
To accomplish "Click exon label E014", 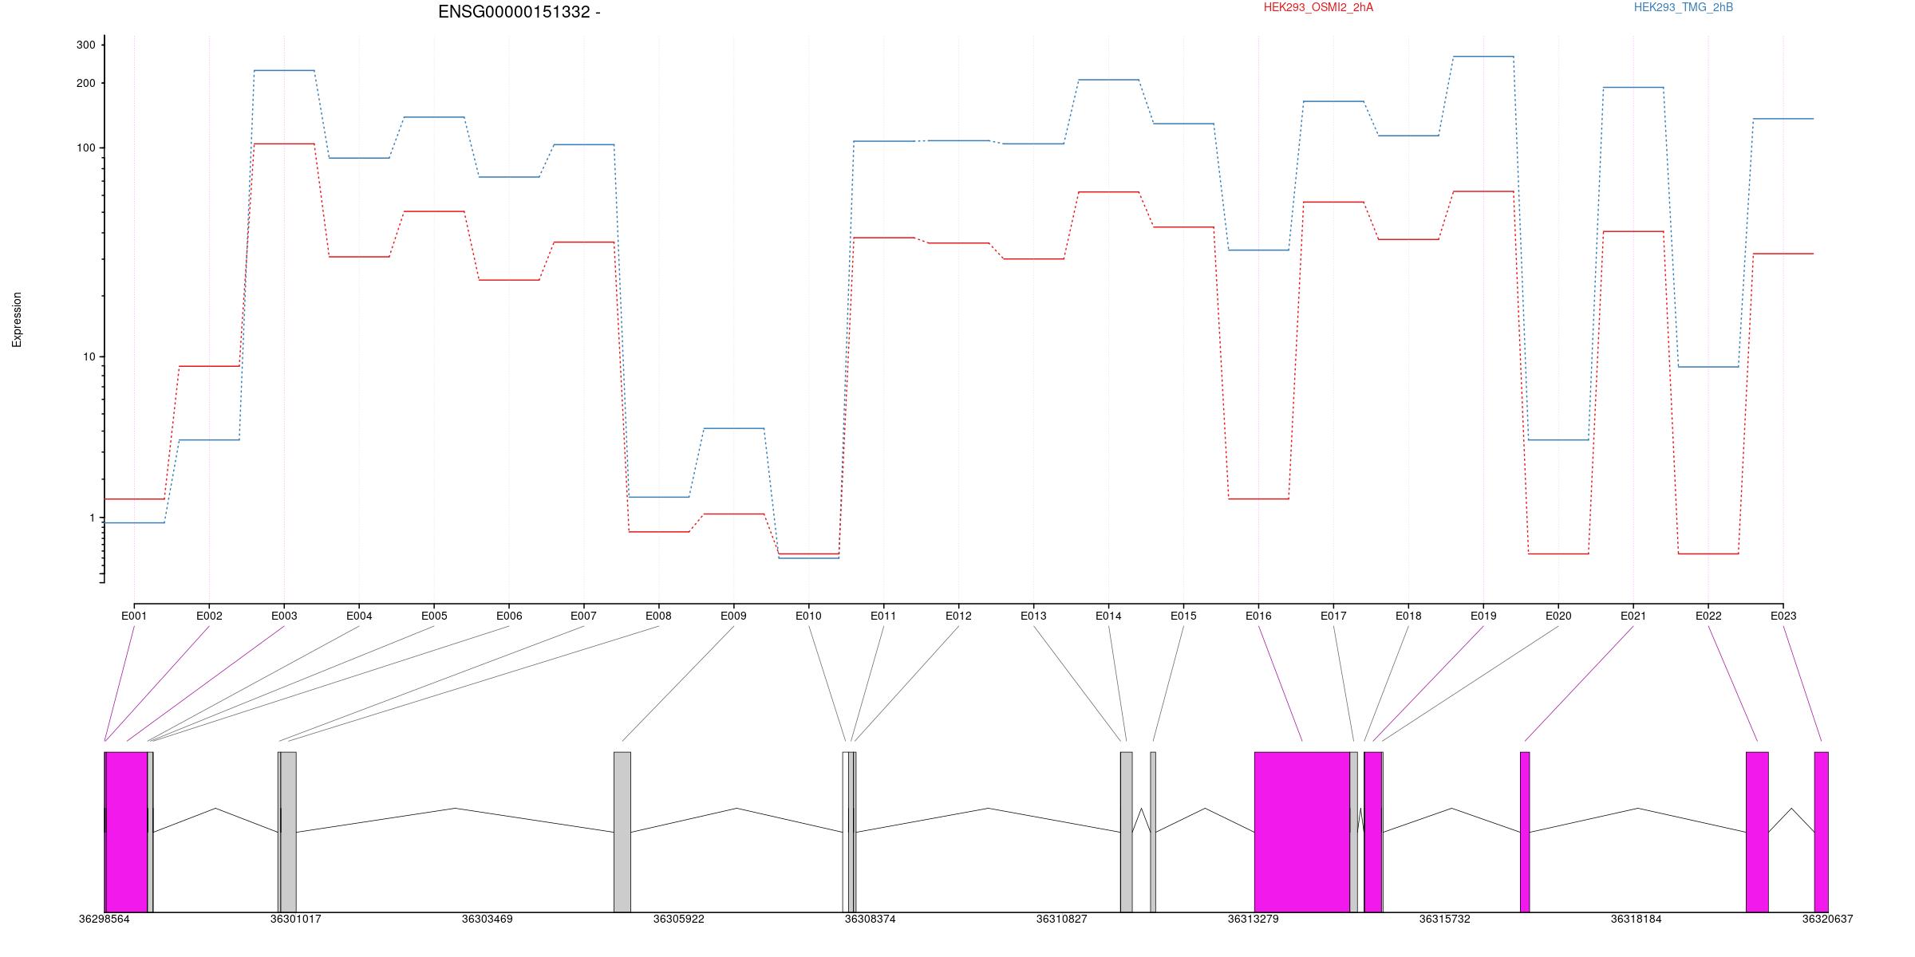I will [x=1108, y=616].
